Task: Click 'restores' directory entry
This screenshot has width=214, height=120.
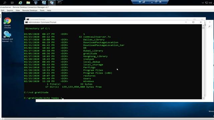Action: point(89,76)
